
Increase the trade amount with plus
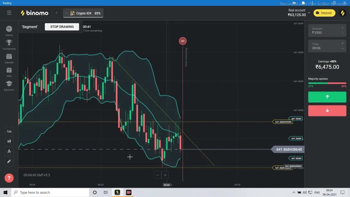[x=342, y=28]
